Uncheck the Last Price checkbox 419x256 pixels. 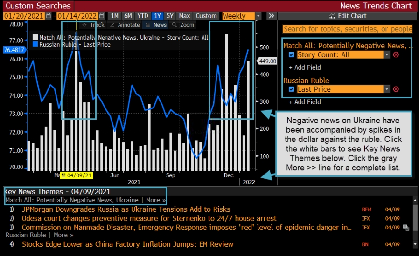click(x=292, y=89)
